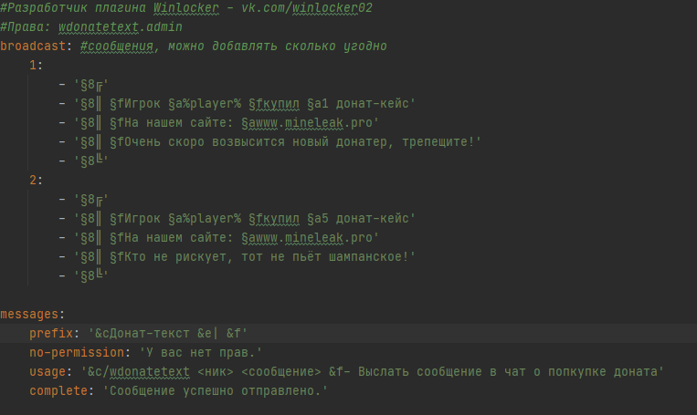Click the usage key
Viewport: 697px width, 415px height.
[x=47, y=371]
